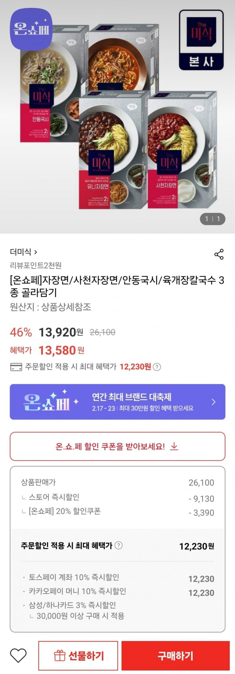
Task: Open the 더미식 brand store link
Action: pos(24,251)
